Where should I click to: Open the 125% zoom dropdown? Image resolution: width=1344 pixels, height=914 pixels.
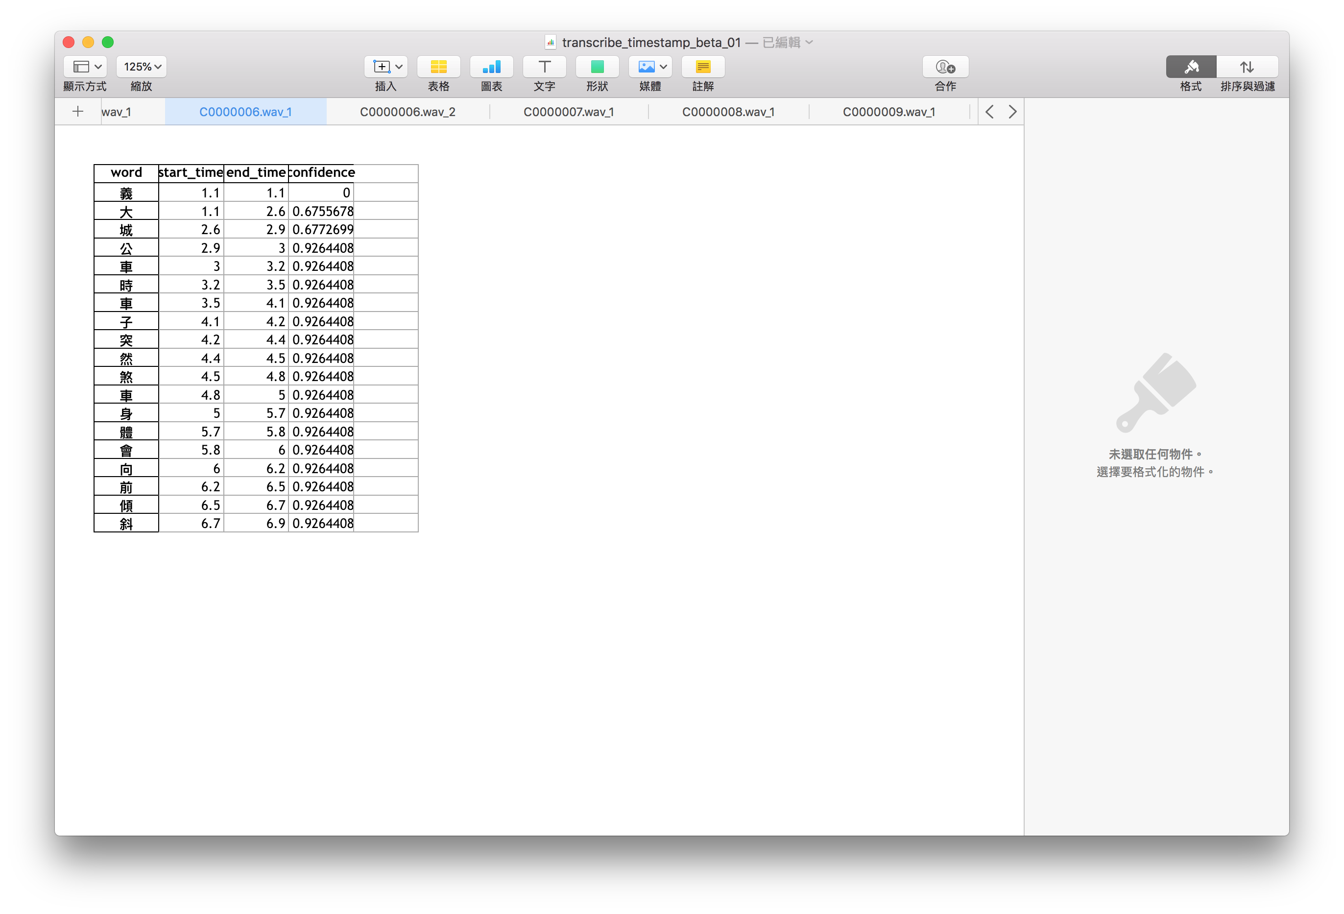click(142, 67)
